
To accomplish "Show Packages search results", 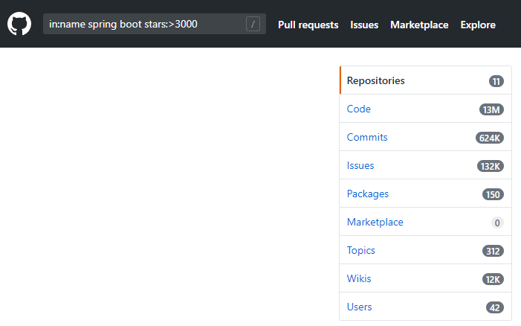I will [425, 194].
